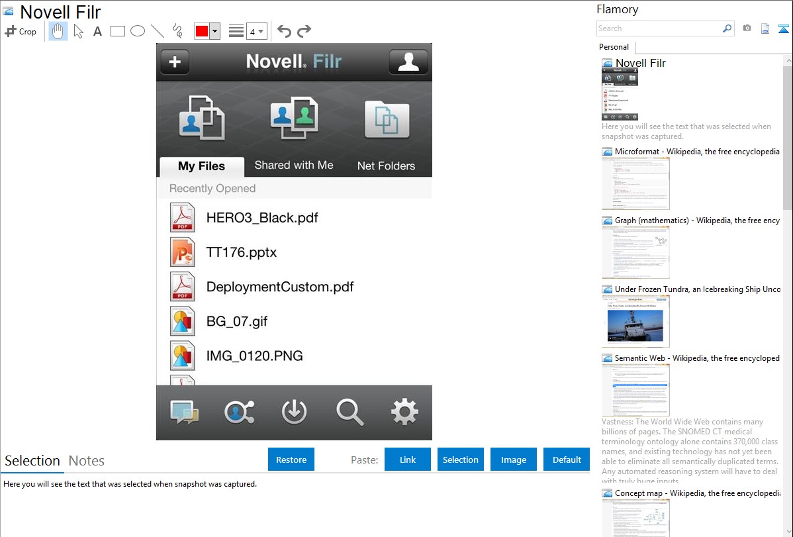Click the snapshot list scrollbar
This screenshot has width=793, height=537.
pos(788,136)
